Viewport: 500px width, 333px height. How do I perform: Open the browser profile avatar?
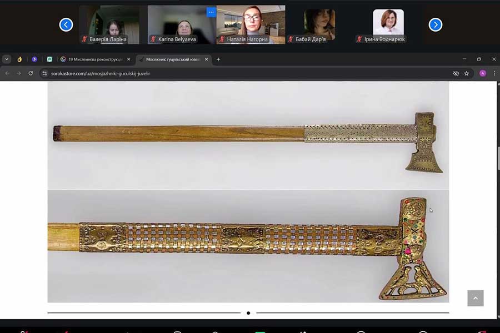pos(483,73)
